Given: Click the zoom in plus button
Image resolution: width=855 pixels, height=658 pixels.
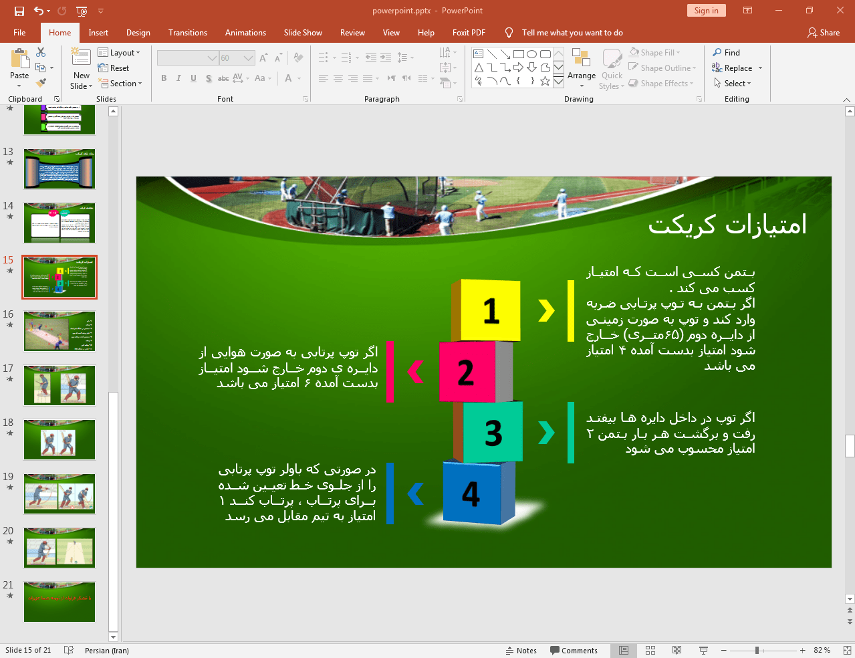Looking at the screenshot, I should (802, 650).
